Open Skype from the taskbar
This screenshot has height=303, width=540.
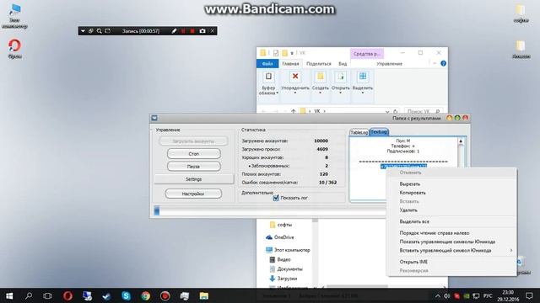pos(126,295)
